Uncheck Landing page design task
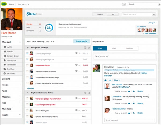Viewport: 161px width, 125px height. coord(27,53)
